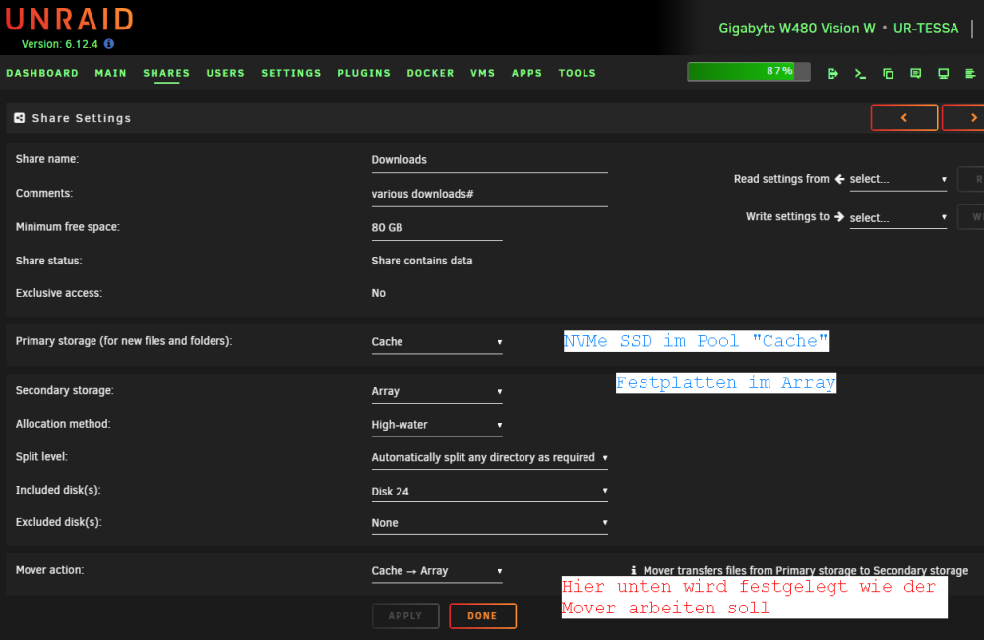Screen dimensions: 984x640
Task: Open the Allocation method High-water dropdown
Action: click(437, 425)
